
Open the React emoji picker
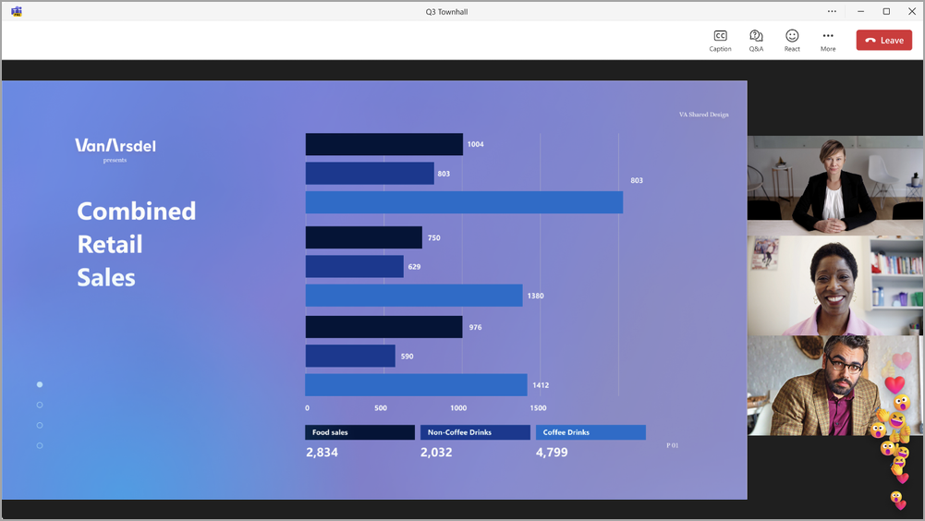(792, 40)
